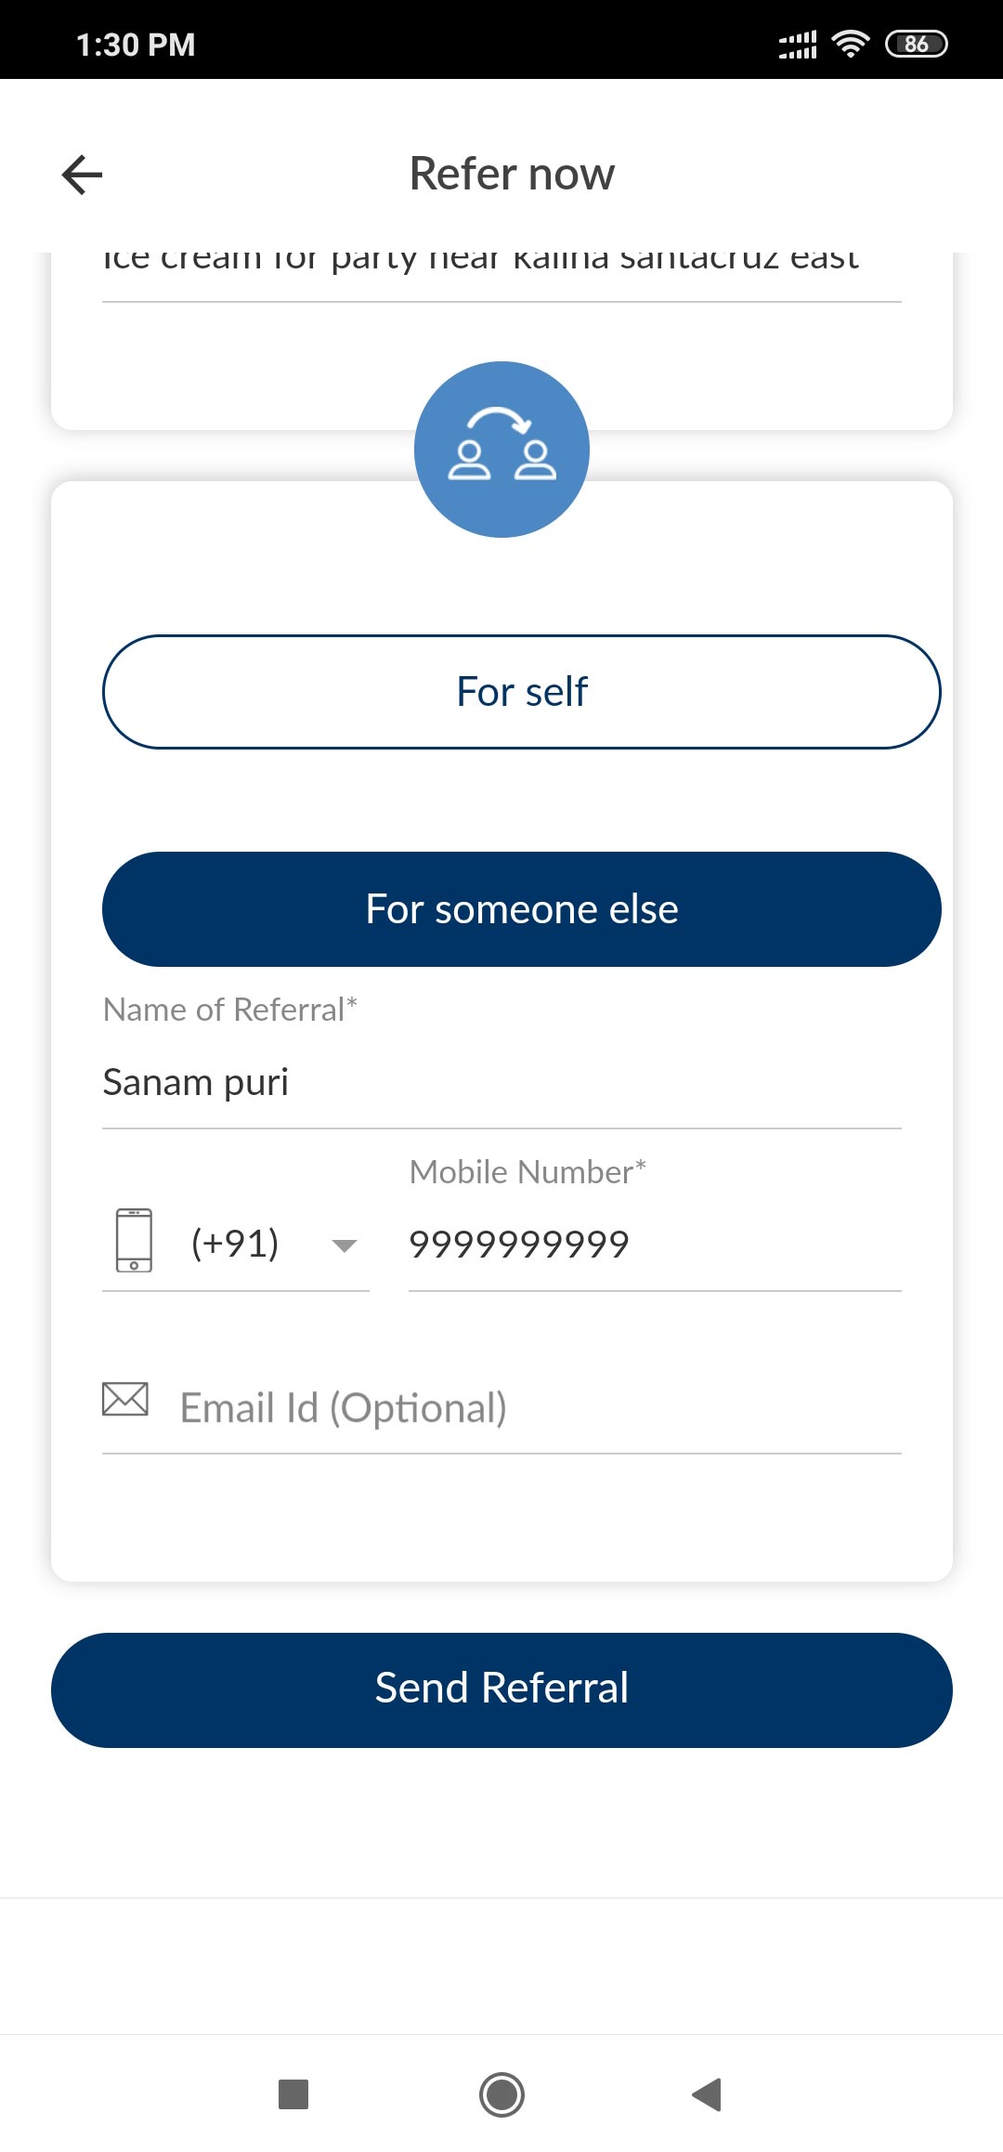This screenshot has width=1003, height=2152.
Task: Tap the battery indicator showing 86
Action: [x=917, y=43]
